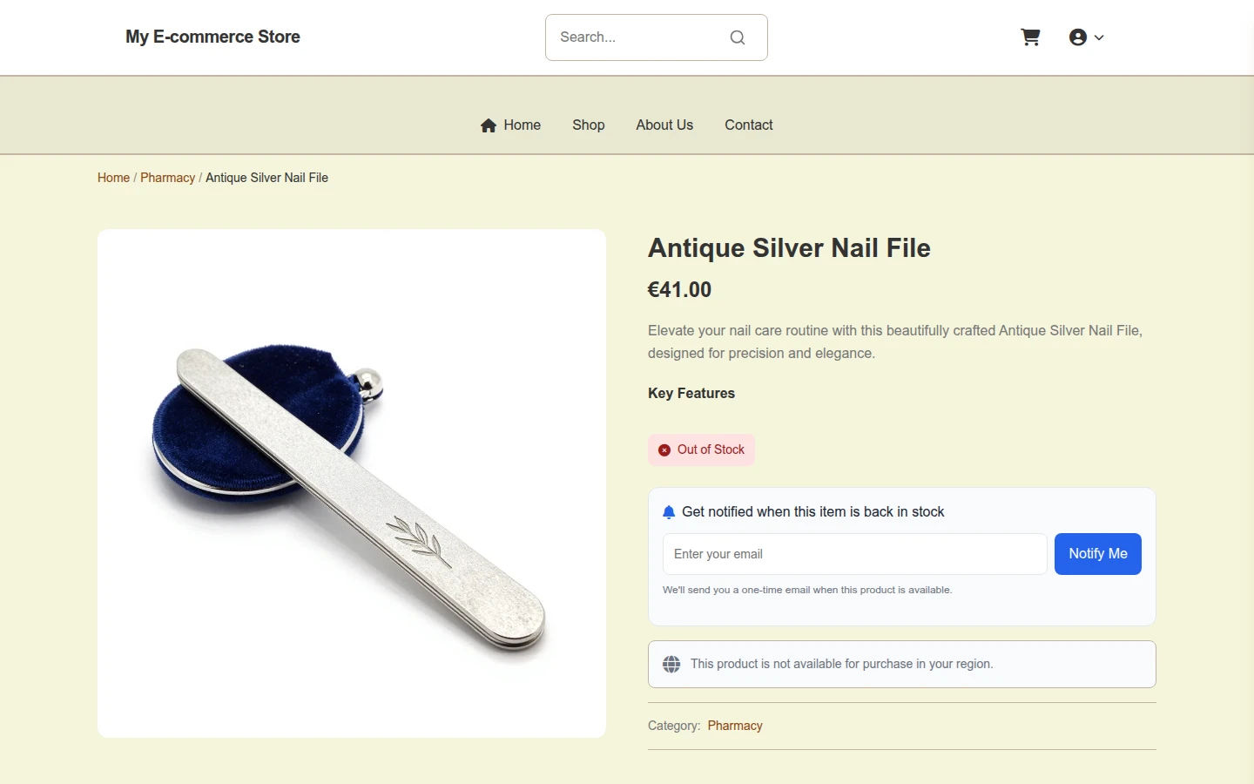Click the bell notification icon
Viewport: 1254px width, 784px height.
[669, 512]
